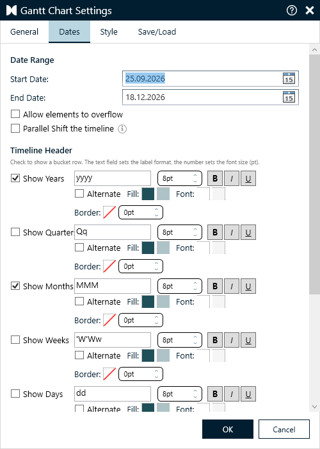
Task: Toggle Underline for the Years row
Action: (248, 178)
